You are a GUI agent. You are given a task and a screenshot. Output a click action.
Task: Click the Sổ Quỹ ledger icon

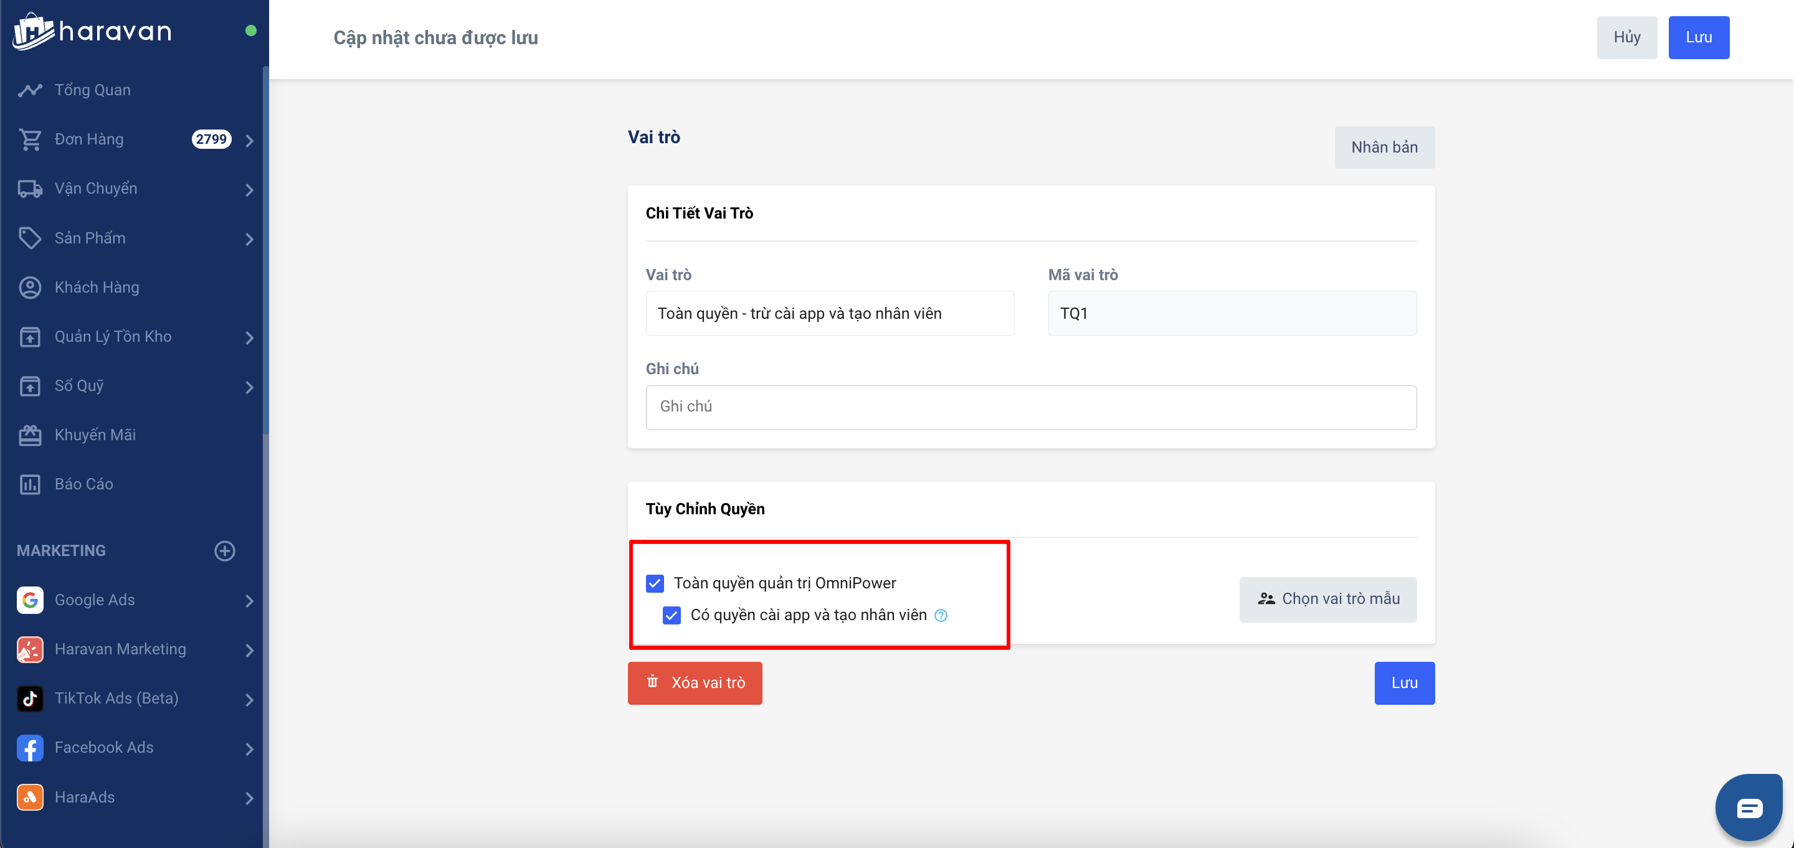click(x=30, y=385)
